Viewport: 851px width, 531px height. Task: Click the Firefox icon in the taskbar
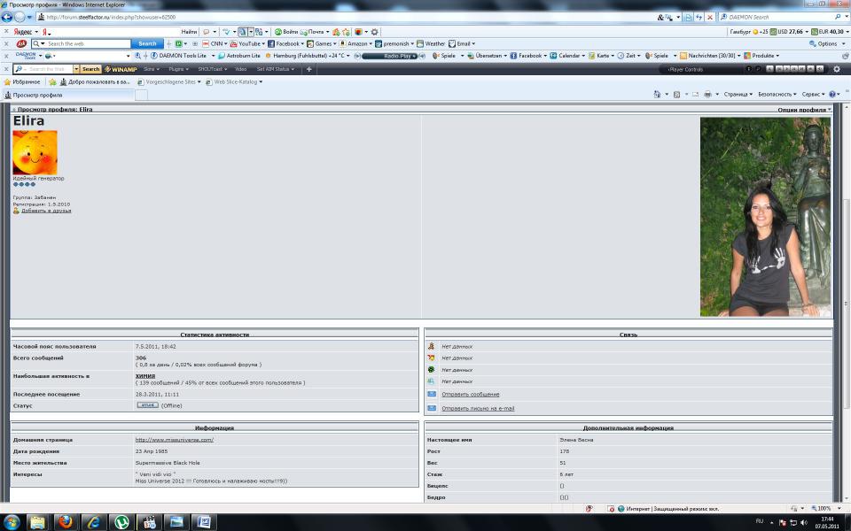65,521
